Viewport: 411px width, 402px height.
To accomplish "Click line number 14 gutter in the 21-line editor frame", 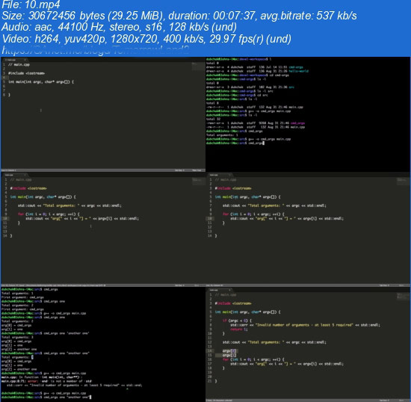I will 210,351.
